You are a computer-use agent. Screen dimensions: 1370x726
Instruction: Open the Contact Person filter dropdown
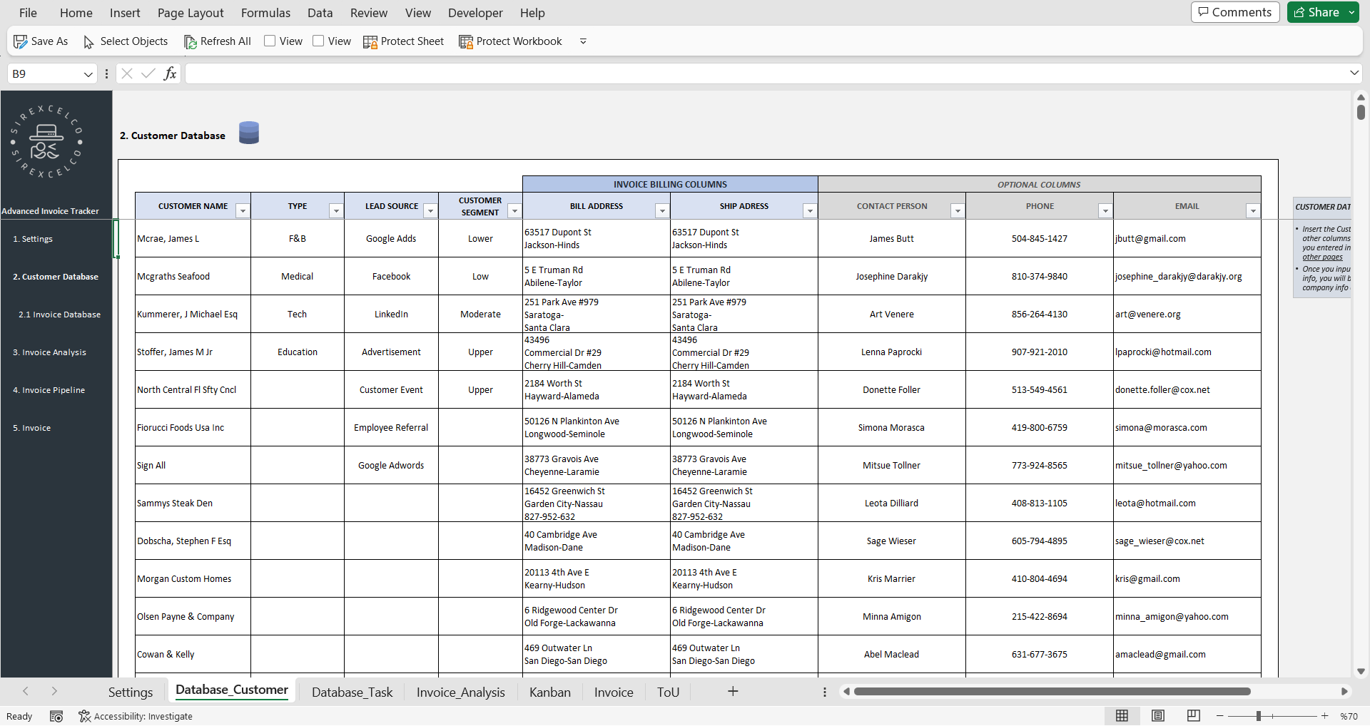958,211
